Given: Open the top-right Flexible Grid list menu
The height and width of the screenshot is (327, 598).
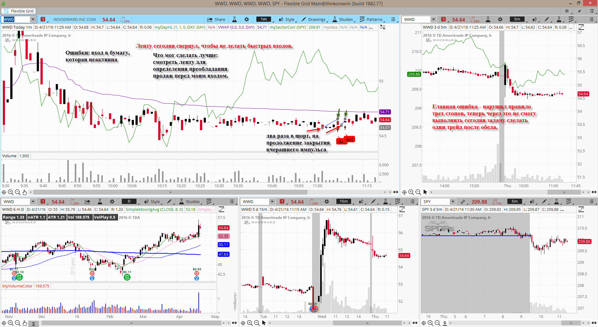Looking at the screenshot, I should [592, 11].
